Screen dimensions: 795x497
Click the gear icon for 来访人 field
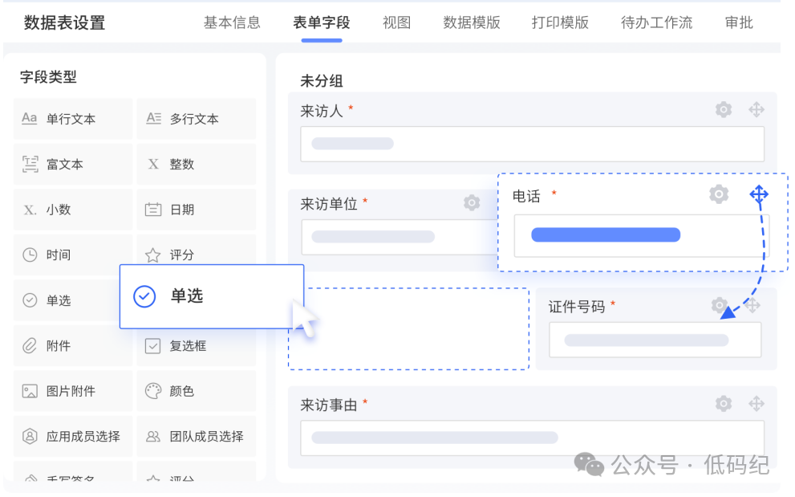click(724, 110)
